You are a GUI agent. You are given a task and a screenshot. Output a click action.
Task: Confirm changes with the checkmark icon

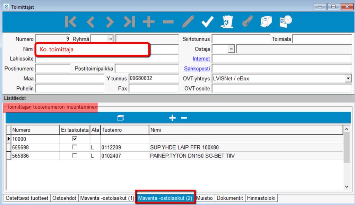point(207,22)
